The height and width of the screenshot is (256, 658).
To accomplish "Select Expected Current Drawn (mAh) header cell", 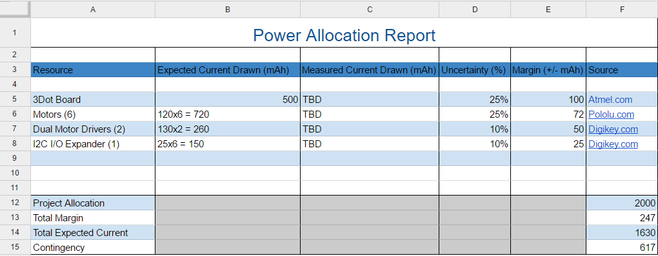I will (228, 70).
